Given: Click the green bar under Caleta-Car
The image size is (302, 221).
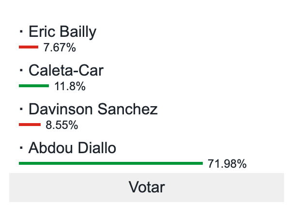Looking at the screenshot, I should [x=34, y=86].
